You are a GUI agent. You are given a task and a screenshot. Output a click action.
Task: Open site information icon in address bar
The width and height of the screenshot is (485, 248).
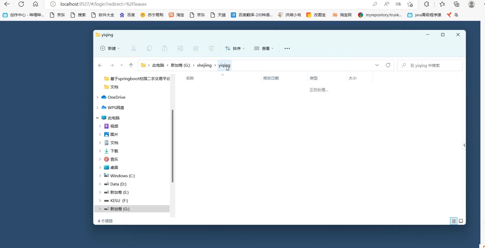tap(53, 4)
